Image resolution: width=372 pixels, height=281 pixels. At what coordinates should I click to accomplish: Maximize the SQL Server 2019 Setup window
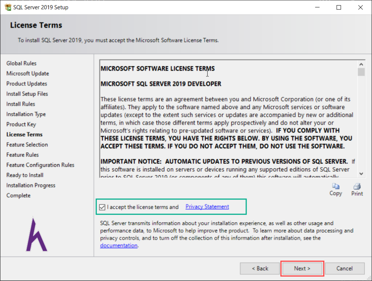pyautogui.click(x=339, y=7)
